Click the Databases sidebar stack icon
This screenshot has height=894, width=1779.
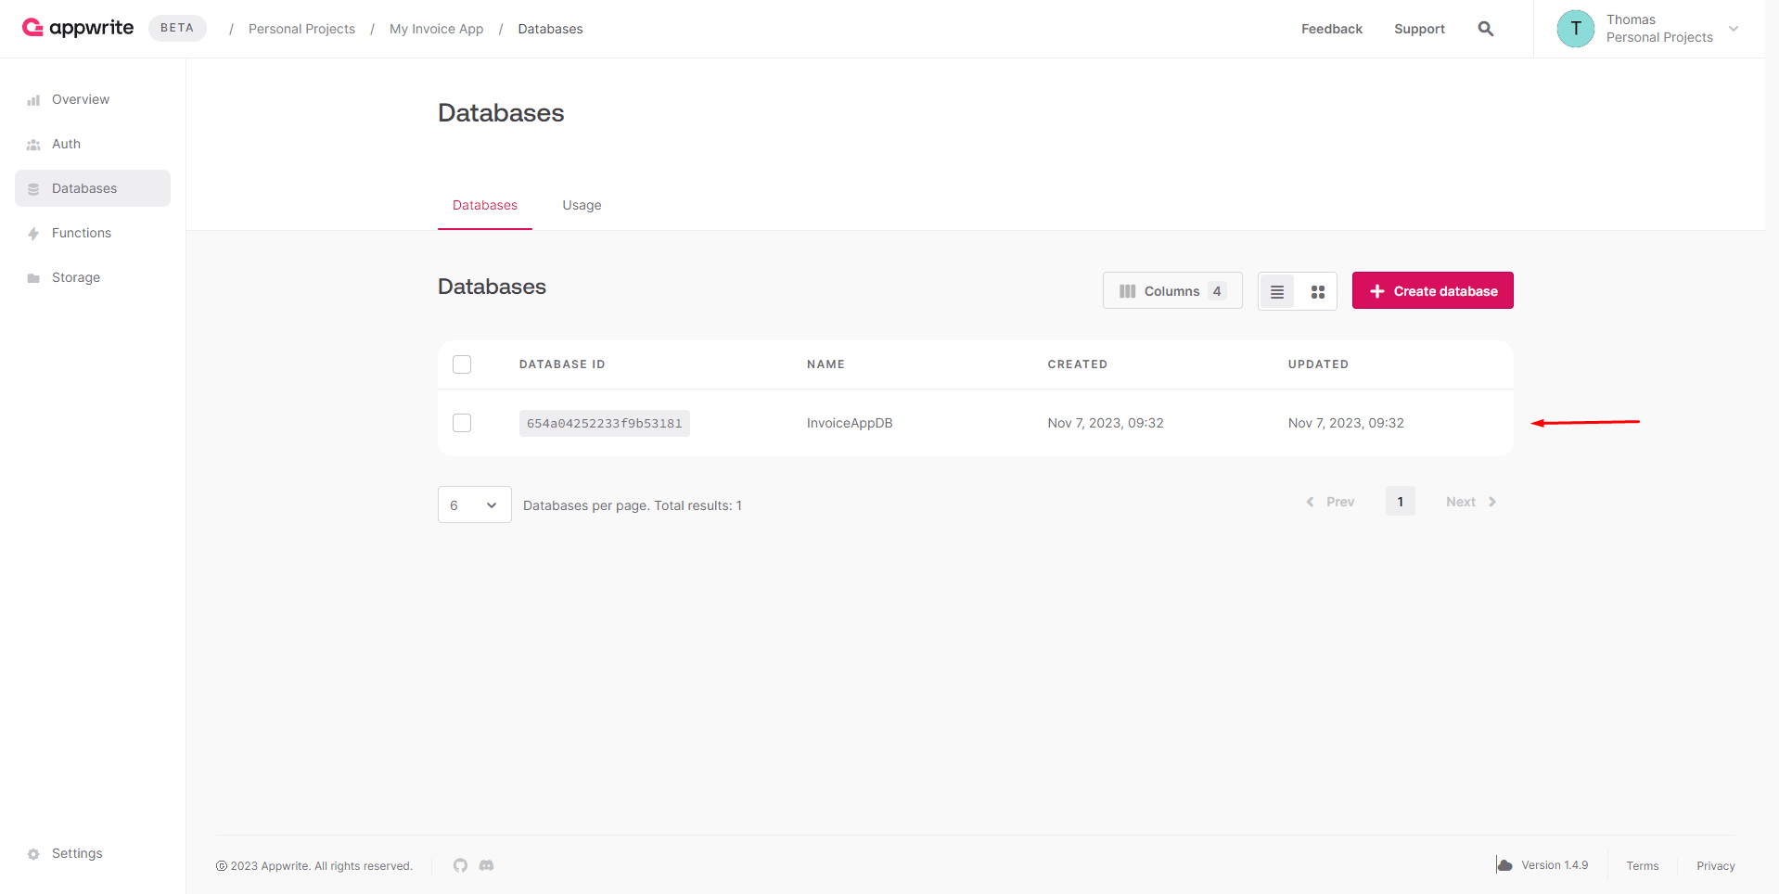(x=33, y=189)
